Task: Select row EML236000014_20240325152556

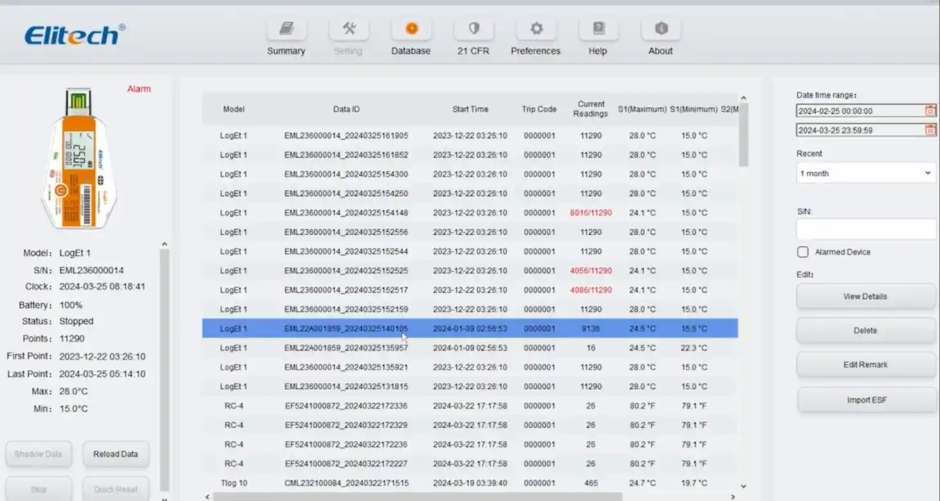Action: point(470,232)
